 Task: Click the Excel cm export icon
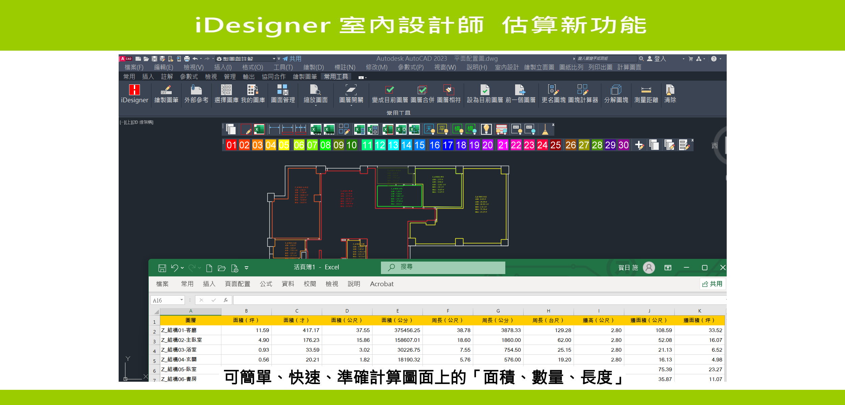click(316, 129)
